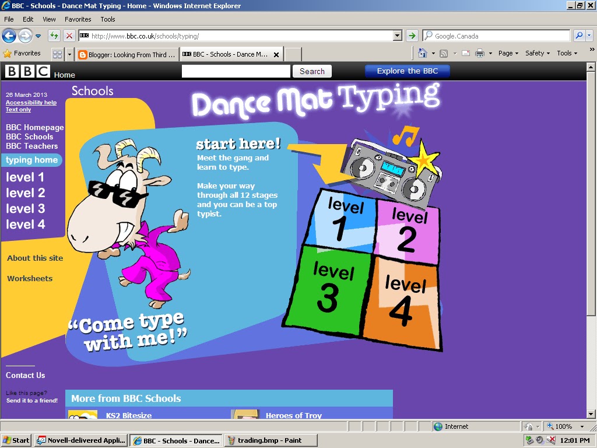Open level 3 in the sidebar
Image resolution: width=597 pixels, height=448 pixels.
[25, 208]
